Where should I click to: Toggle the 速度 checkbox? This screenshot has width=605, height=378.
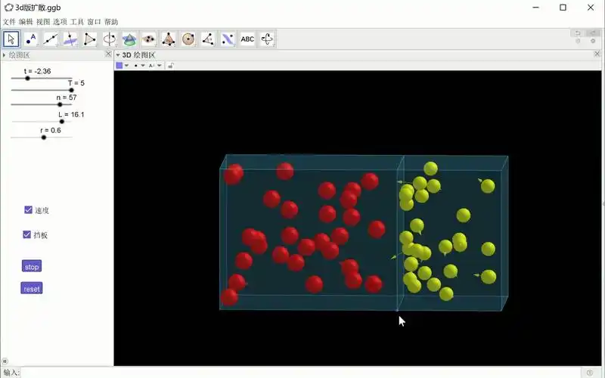28,209
